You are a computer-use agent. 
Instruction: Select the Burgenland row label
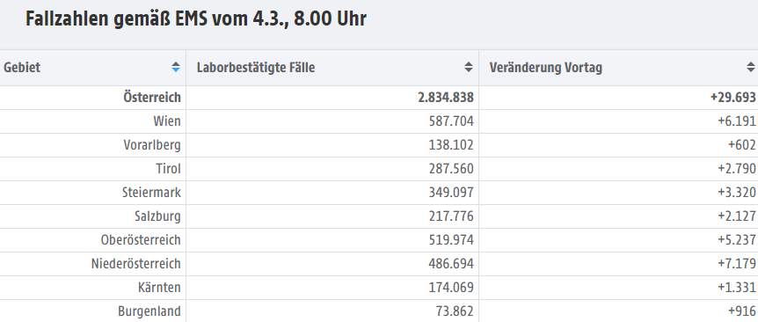pyautogui.click(x=149, y=311)
